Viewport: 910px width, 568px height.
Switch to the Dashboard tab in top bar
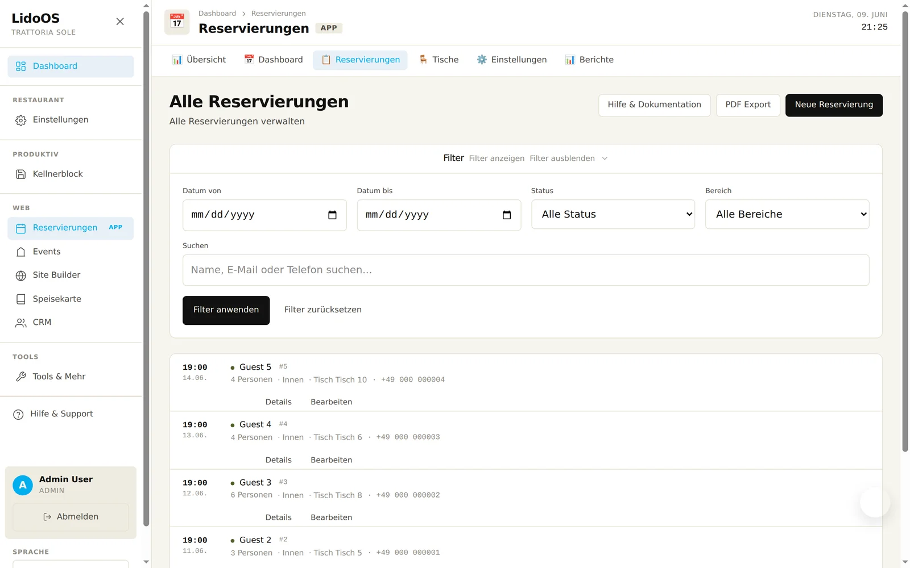274,60
